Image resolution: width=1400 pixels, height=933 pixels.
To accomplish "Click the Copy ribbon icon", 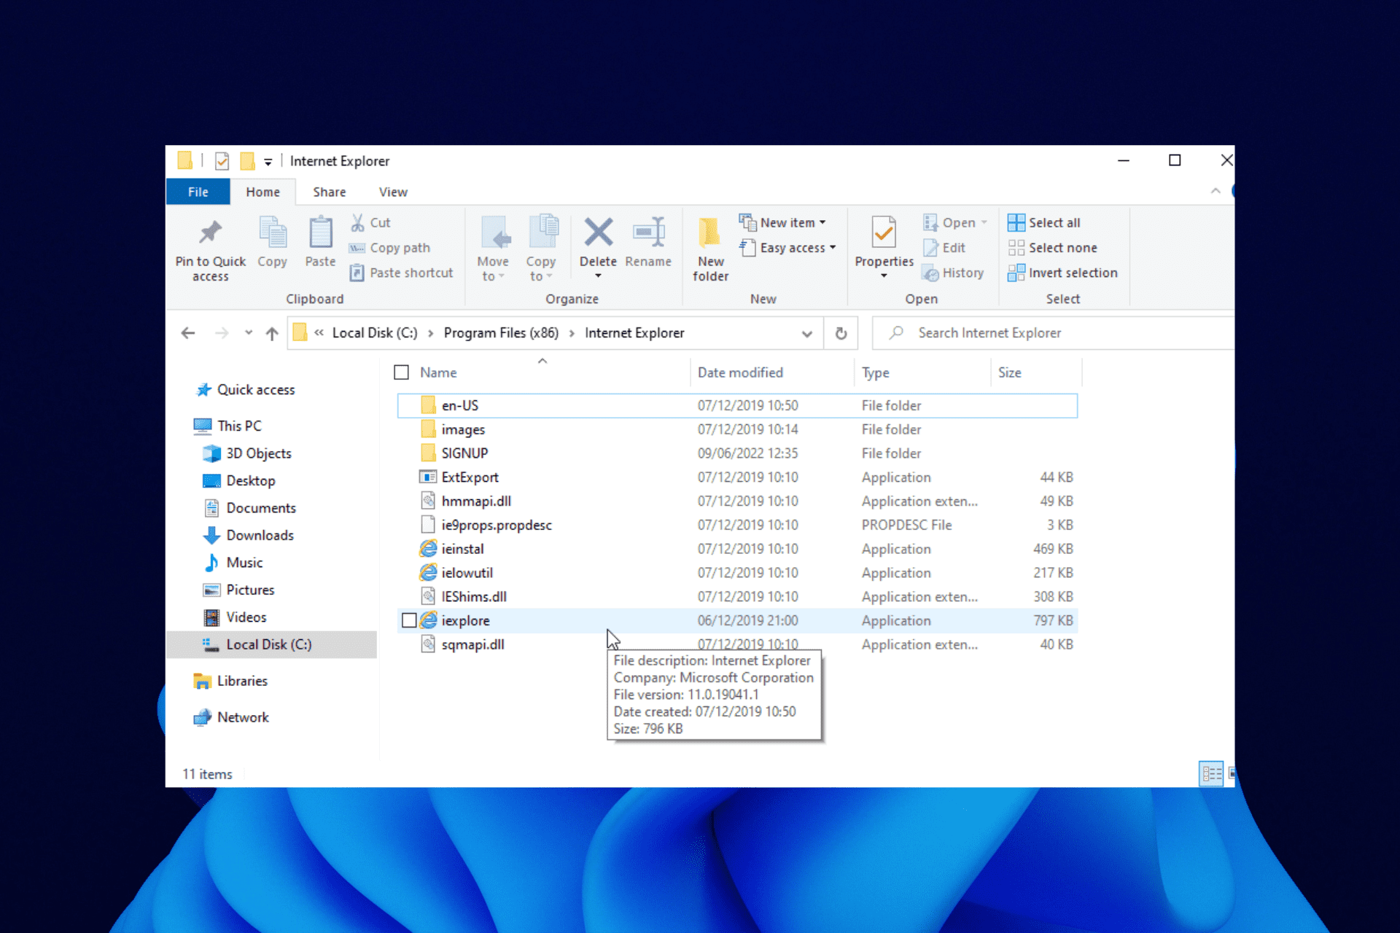I will pyautogui.click(x=273, y=233).
